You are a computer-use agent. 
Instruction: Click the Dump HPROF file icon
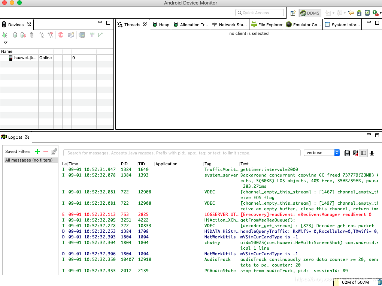[x=23, y=35]
